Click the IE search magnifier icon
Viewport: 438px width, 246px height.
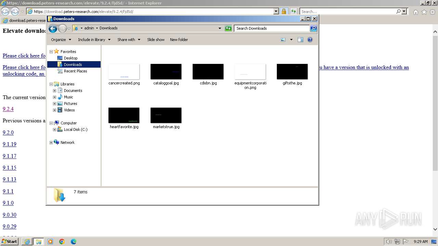[x=398, y=11]
